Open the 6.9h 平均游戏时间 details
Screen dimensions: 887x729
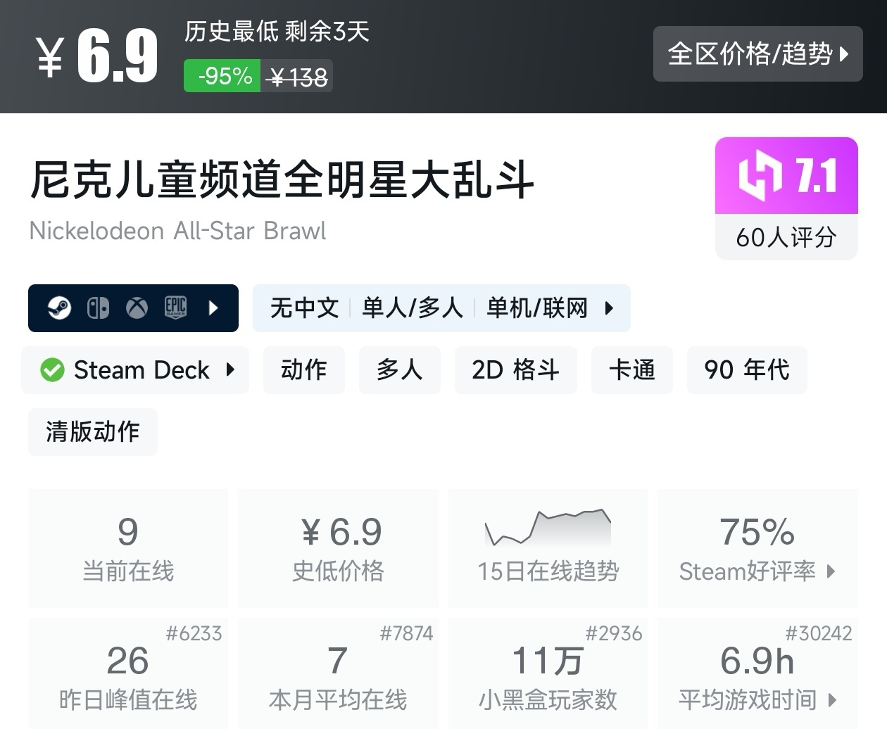pyautogui.click(x=757, y=677)
